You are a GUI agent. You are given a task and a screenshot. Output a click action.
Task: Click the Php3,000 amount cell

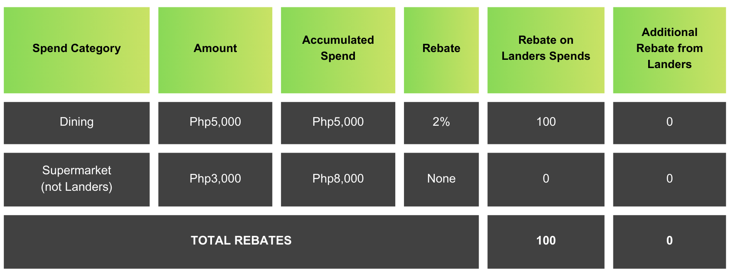pyautogui.click(x=215, y=179)
